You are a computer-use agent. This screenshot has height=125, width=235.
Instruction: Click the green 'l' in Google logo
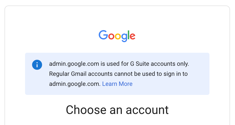click(x=129, y=35)
